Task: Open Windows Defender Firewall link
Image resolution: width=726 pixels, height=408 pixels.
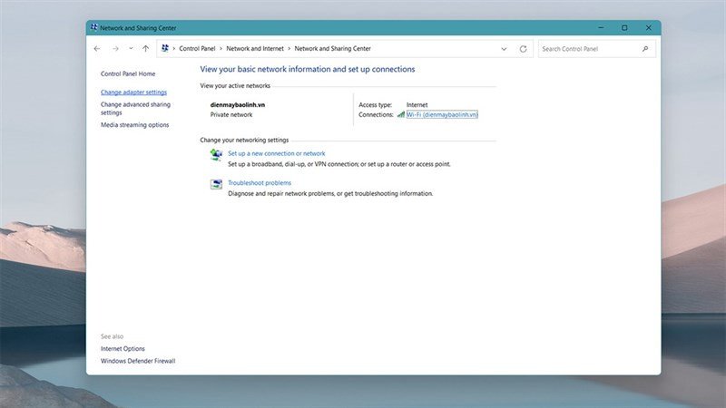Action: coord(138,361)
